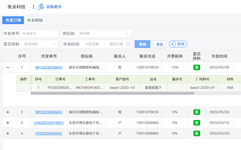Click the 外发单号 input field

(39, 33)
